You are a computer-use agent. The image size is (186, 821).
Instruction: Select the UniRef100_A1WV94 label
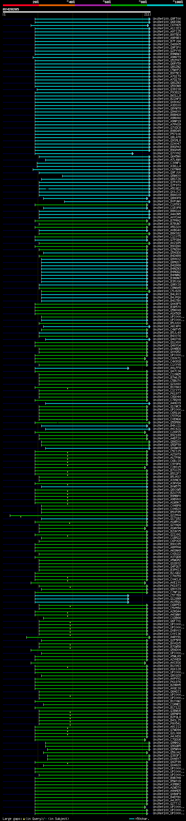[x=167, y=528]
